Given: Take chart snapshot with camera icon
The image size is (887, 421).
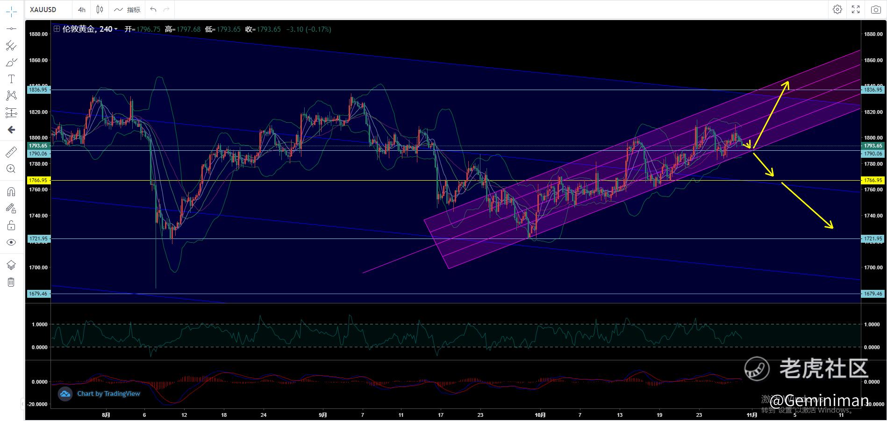Looking at the screenshot, I should tap(876, 9).
